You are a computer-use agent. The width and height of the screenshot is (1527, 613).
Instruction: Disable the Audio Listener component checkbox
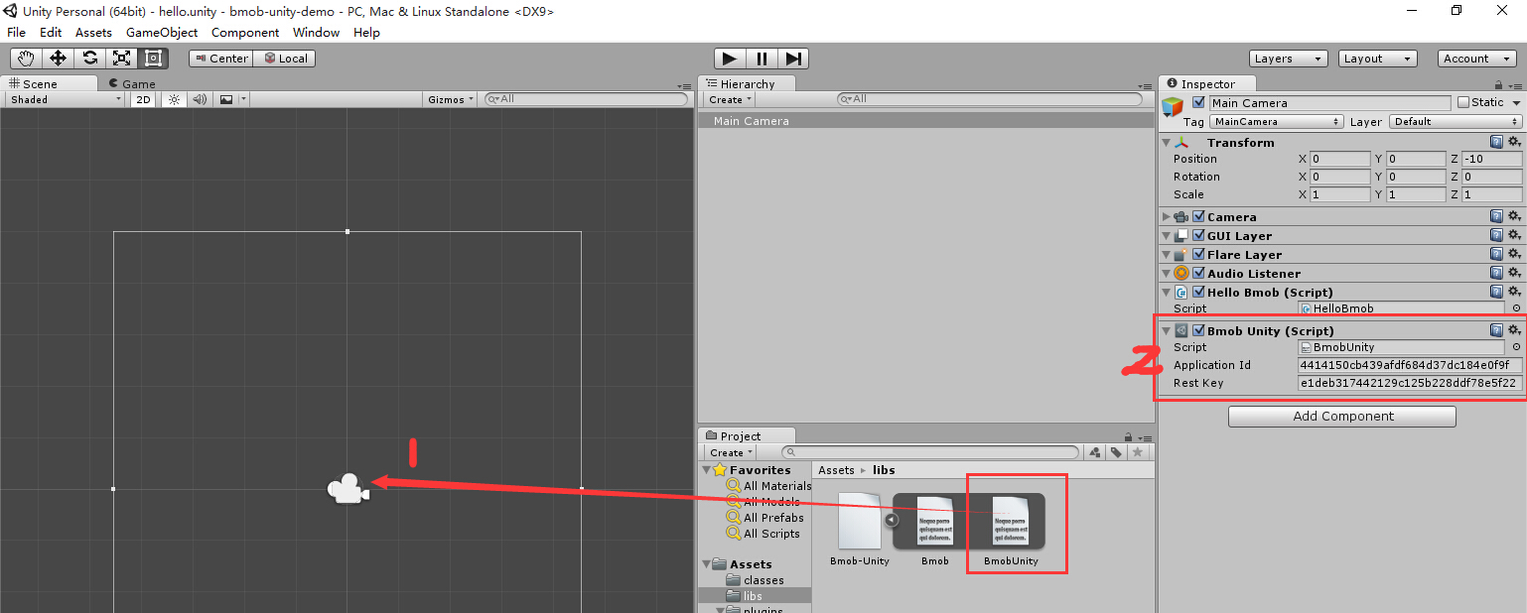(x=1198, y=274)
